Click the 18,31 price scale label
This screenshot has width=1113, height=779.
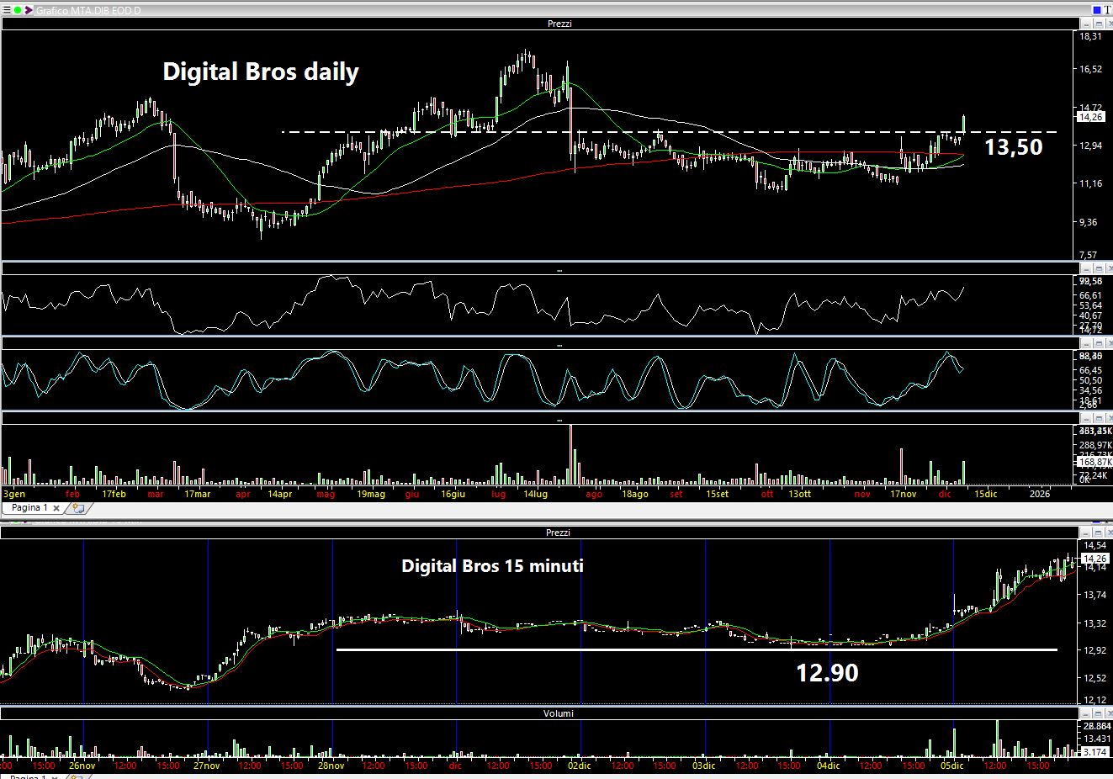point(1092,37)
